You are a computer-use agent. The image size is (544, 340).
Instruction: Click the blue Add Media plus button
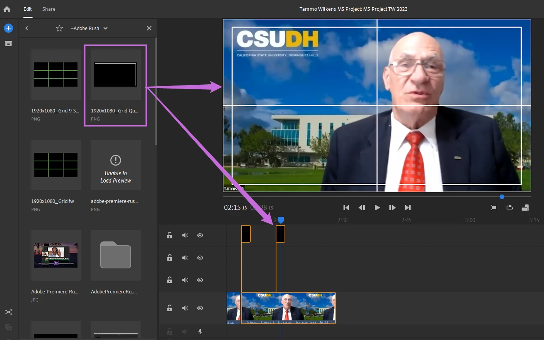(8, 28)
